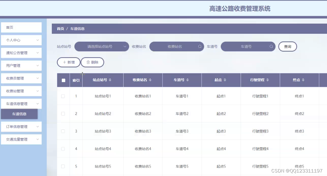The height and width of the screenshot is (176, 327).
Task: Sort 车道号 column with sort arrows
Action: 187,80
